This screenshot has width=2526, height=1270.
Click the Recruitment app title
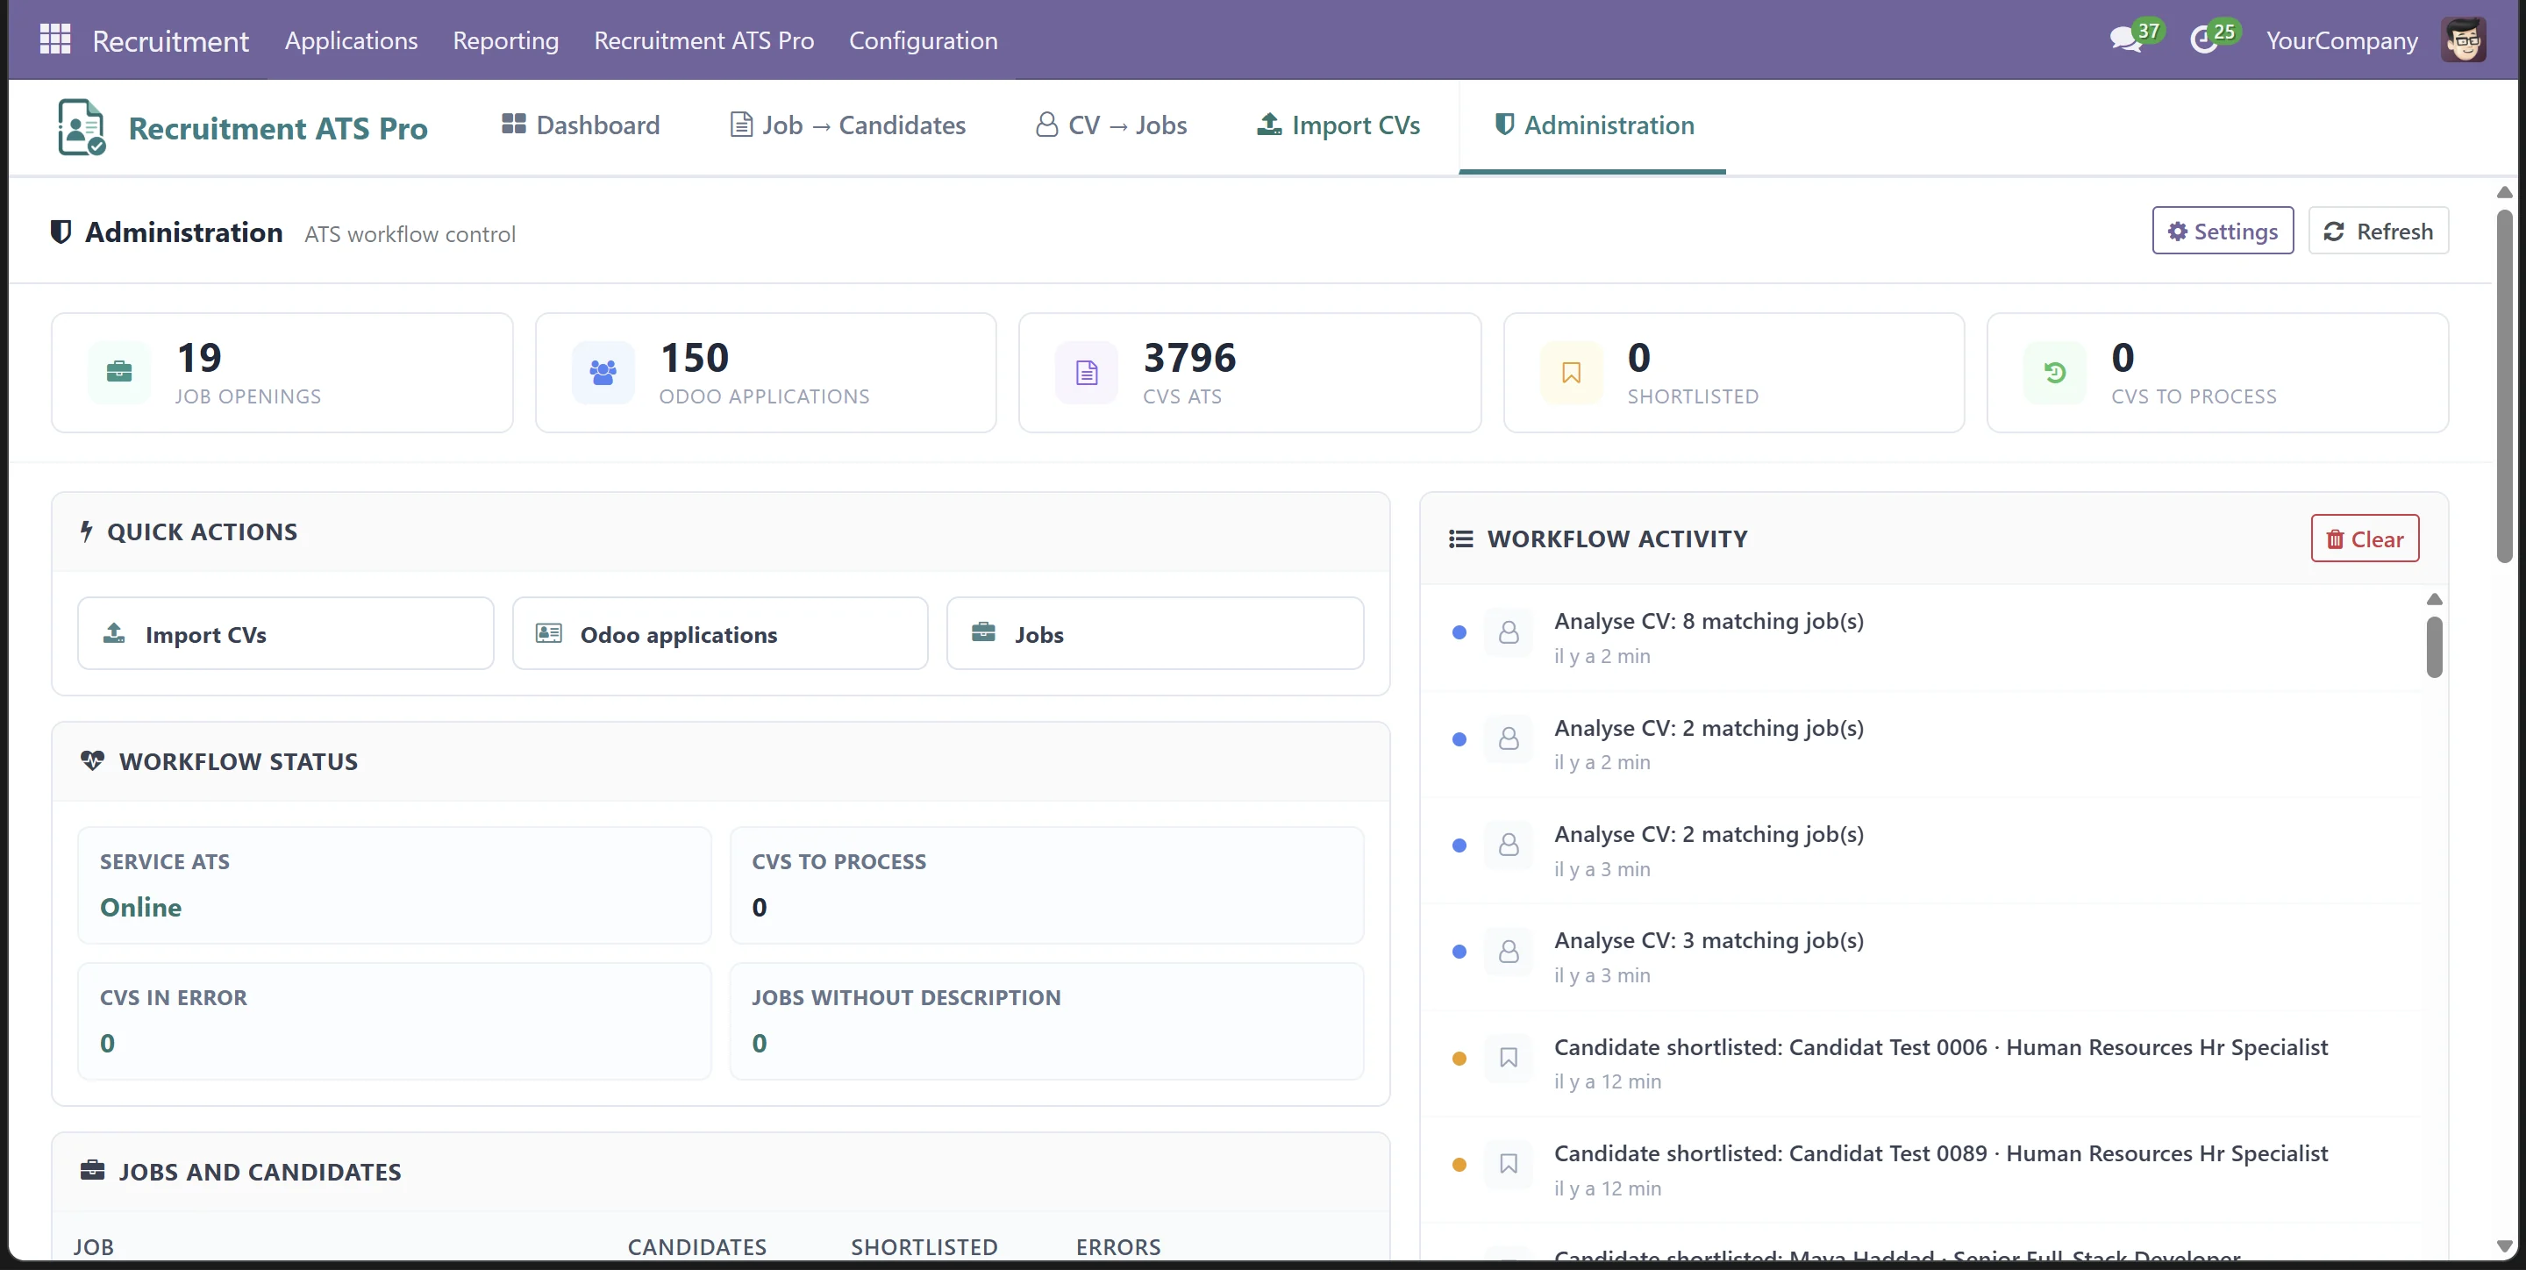171,41
